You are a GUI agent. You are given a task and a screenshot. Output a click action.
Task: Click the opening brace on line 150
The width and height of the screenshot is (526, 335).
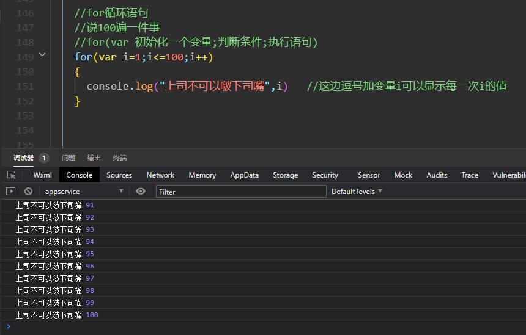pyautogui.click(x=78, y=71)
